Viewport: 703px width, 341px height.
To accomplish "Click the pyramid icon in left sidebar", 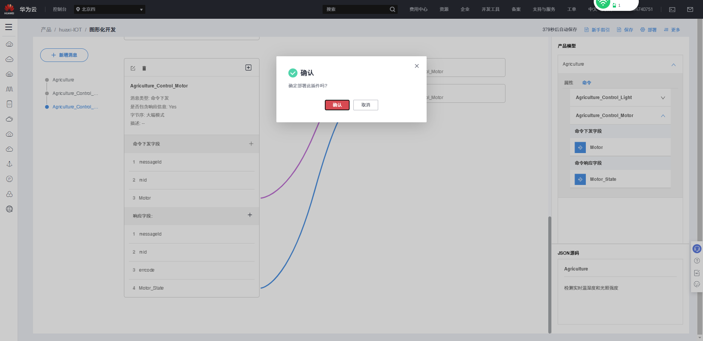I will coord(9,164).
